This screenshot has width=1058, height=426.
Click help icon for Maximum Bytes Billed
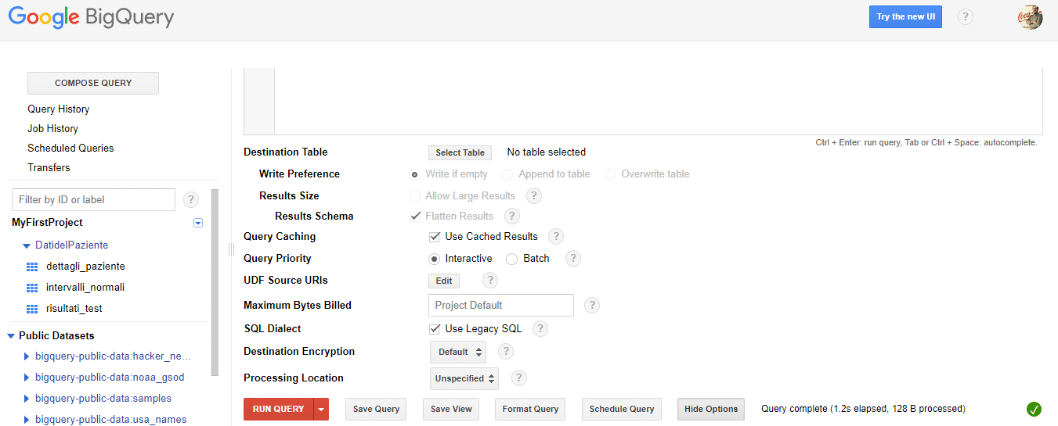click(592, 305)
